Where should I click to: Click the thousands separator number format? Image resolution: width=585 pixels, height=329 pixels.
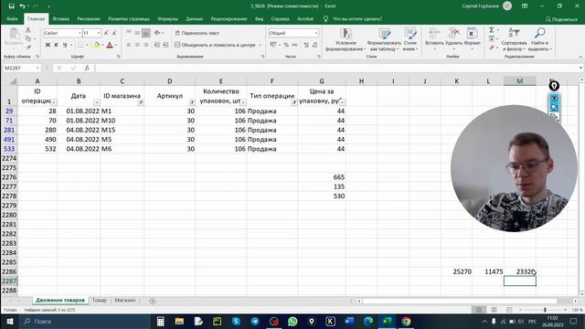point(294,45)
